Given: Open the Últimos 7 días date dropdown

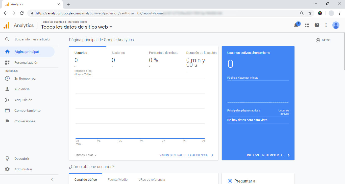Looking at the screenshot, I should (x=86, y=155).
